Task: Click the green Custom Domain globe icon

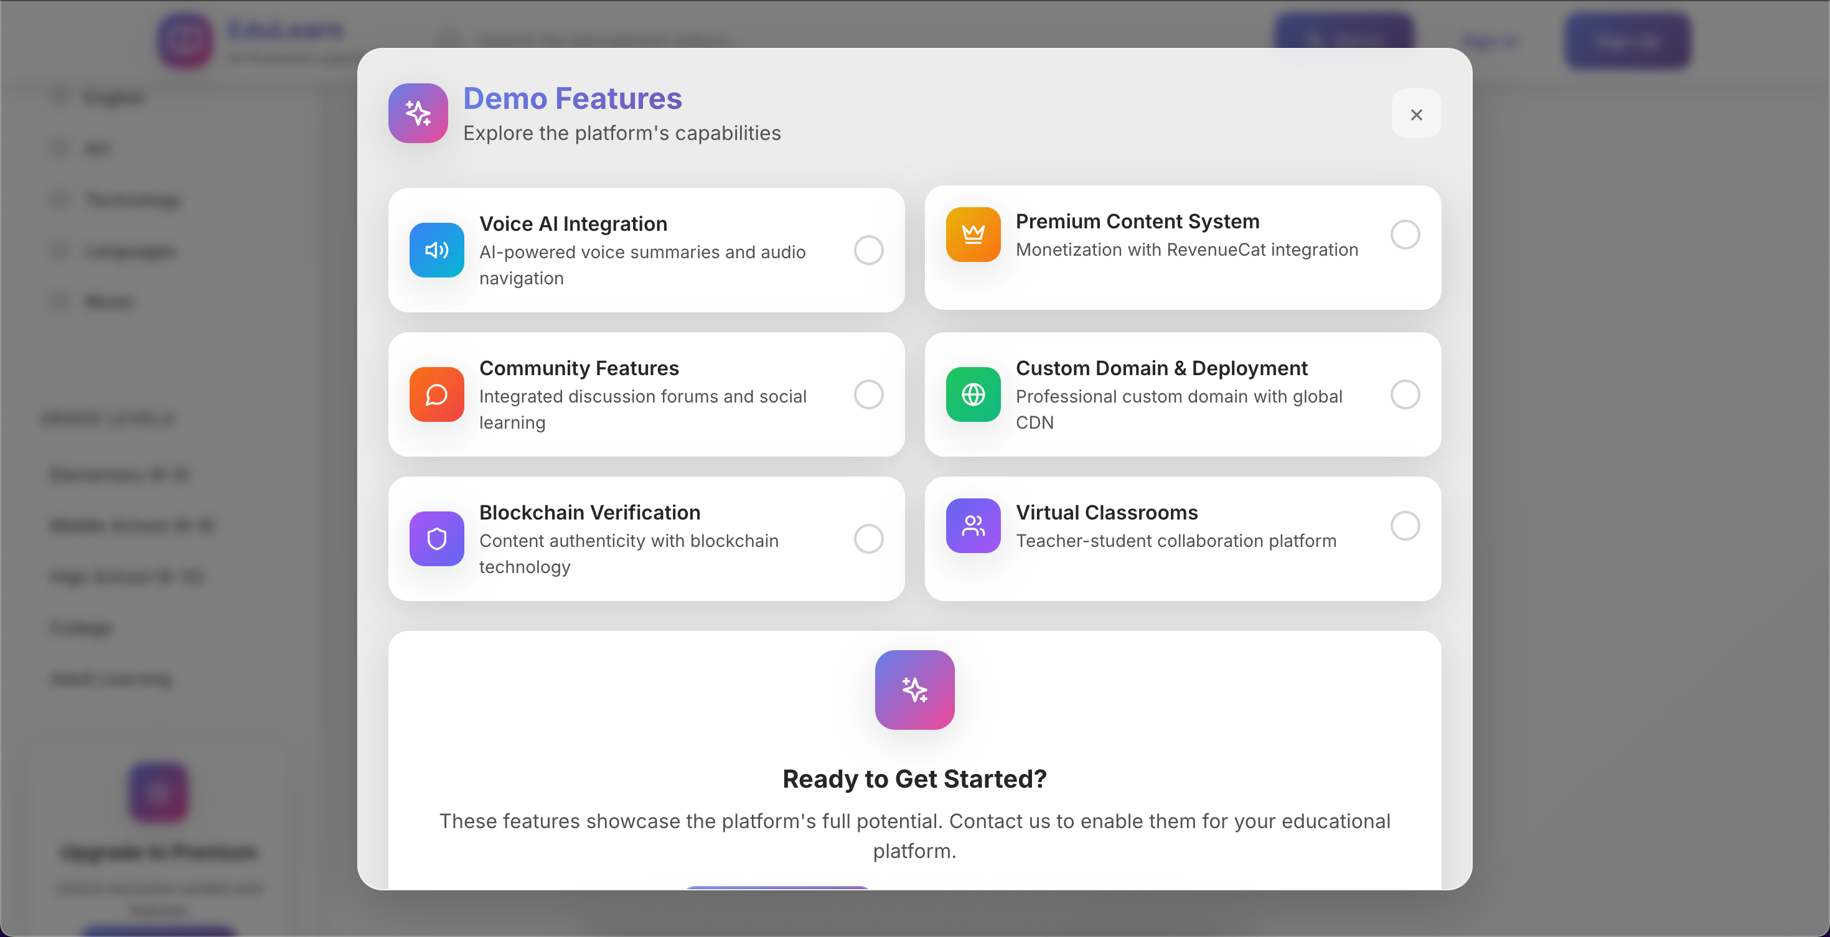Action: [972, 394]
